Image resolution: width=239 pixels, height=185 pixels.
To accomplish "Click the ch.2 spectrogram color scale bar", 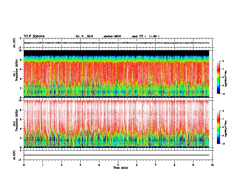I will (x=218, y=127).
